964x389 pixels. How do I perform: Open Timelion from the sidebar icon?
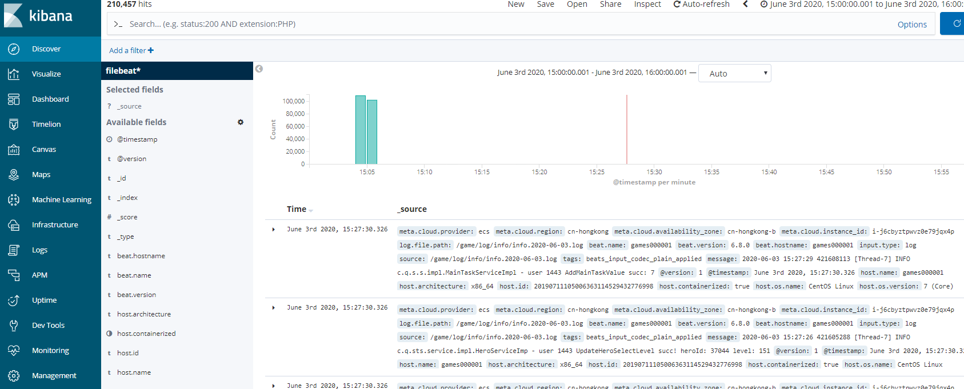(x=14, y=124)
